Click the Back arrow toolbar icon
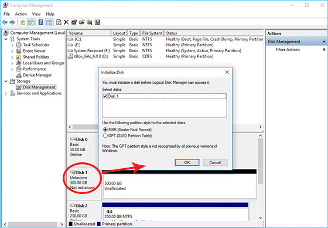 (x=5, y=22)
